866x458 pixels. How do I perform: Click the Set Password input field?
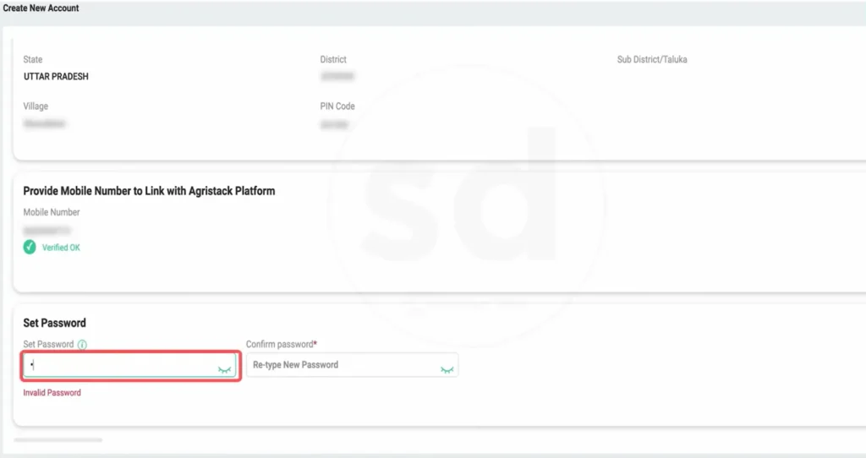click(129, 365)
